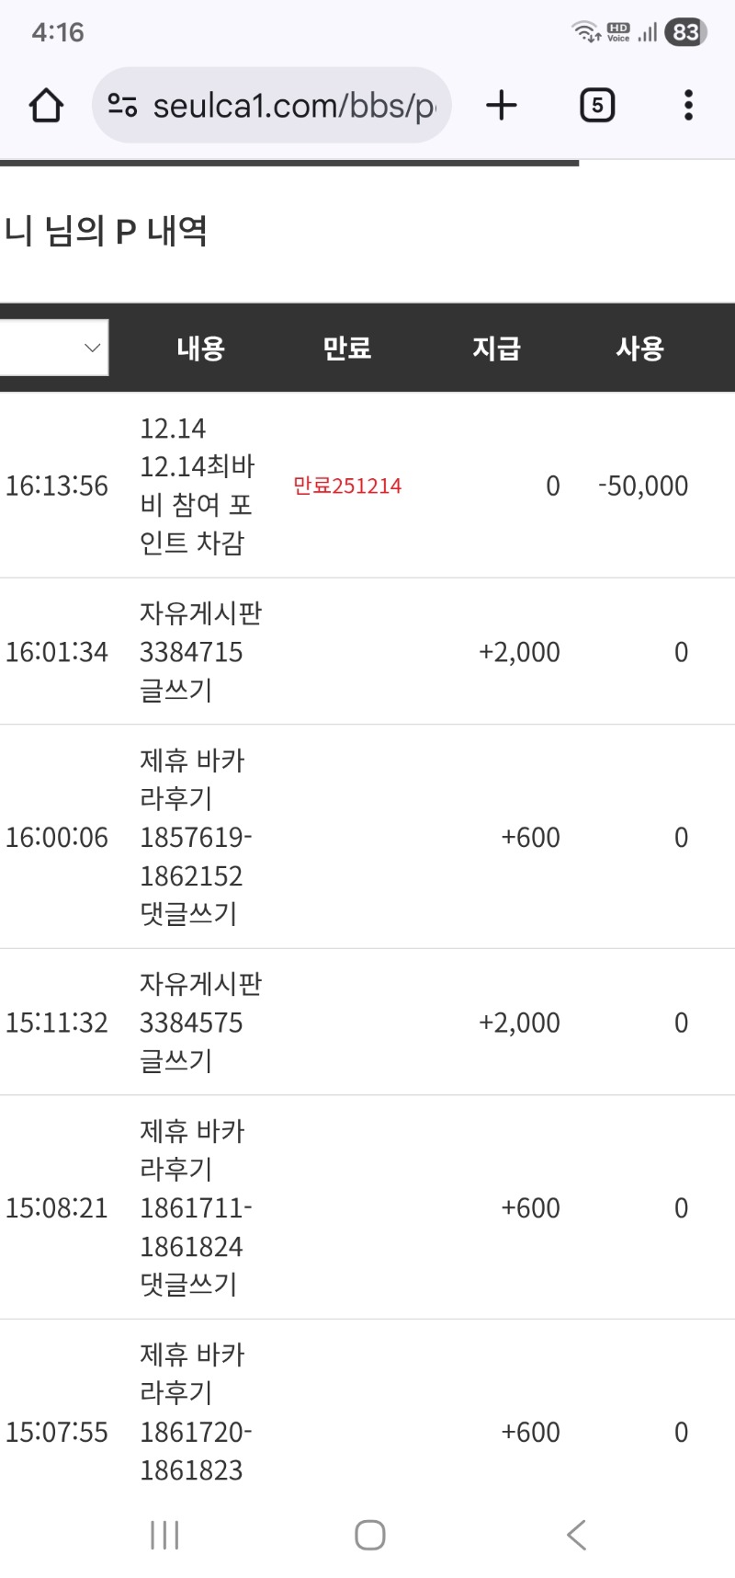Open the 만료251214 expiry link
735x1578 pixels.
point(346,486)
